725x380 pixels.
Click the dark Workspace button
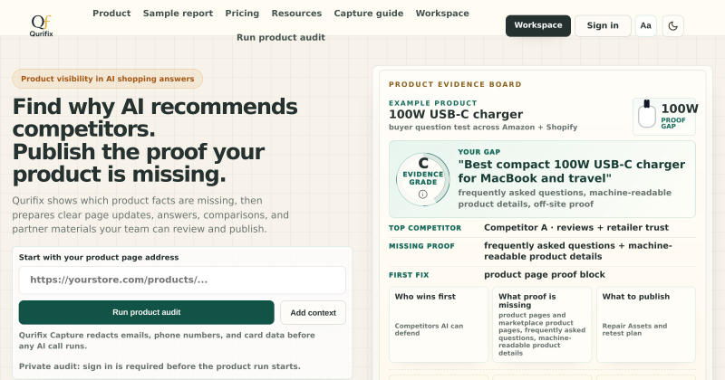tap(538, 26)
